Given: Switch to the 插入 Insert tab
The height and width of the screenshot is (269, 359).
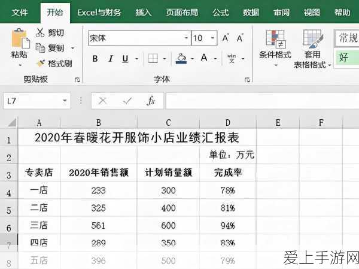Looking at the screenshot, I should coord(144,12).
